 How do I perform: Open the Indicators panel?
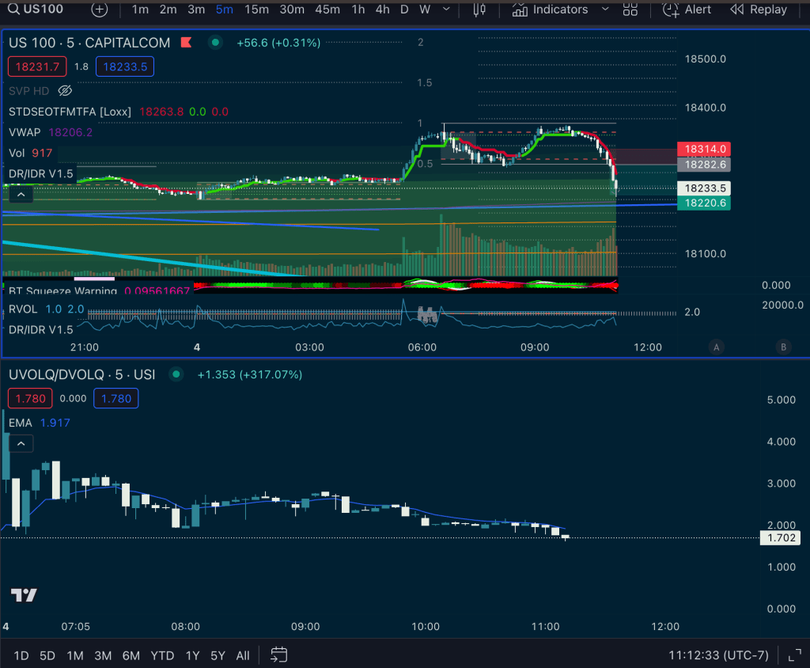click(551, 9)
